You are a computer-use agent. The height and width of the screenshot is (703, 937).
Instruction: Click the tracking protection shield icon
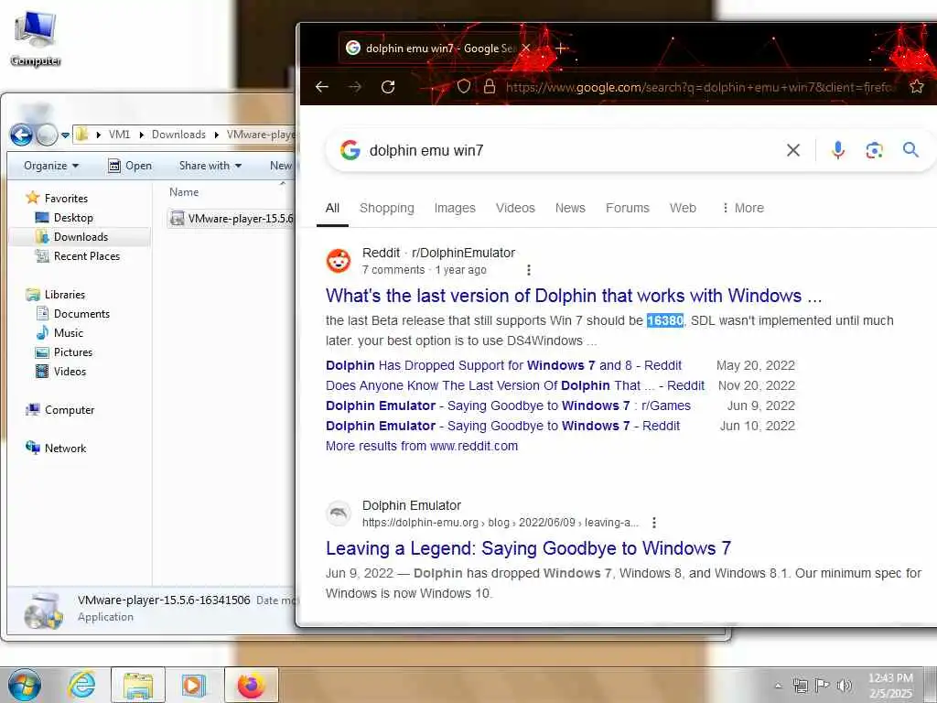464,87
